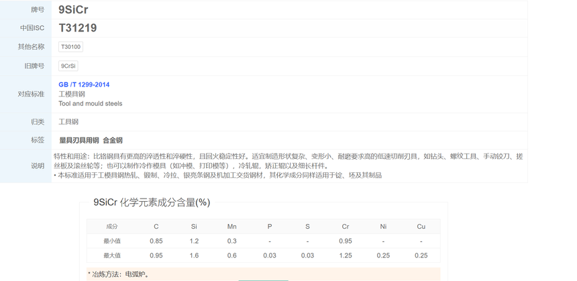Select the 量具刃具用钢 tag
Image resolution: width=577 pixels, height=281 pixels.
pos(78,140)
